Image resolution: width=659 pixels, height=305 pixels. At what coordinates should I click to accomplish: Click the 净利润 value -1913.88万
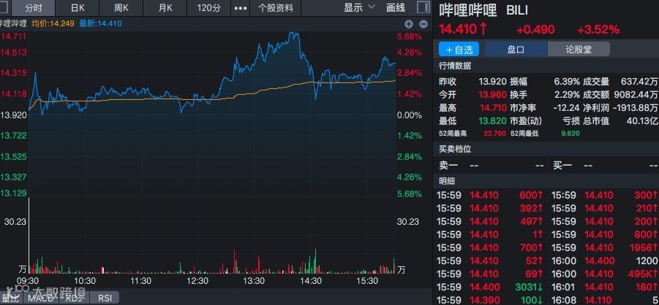pos(636,108)
